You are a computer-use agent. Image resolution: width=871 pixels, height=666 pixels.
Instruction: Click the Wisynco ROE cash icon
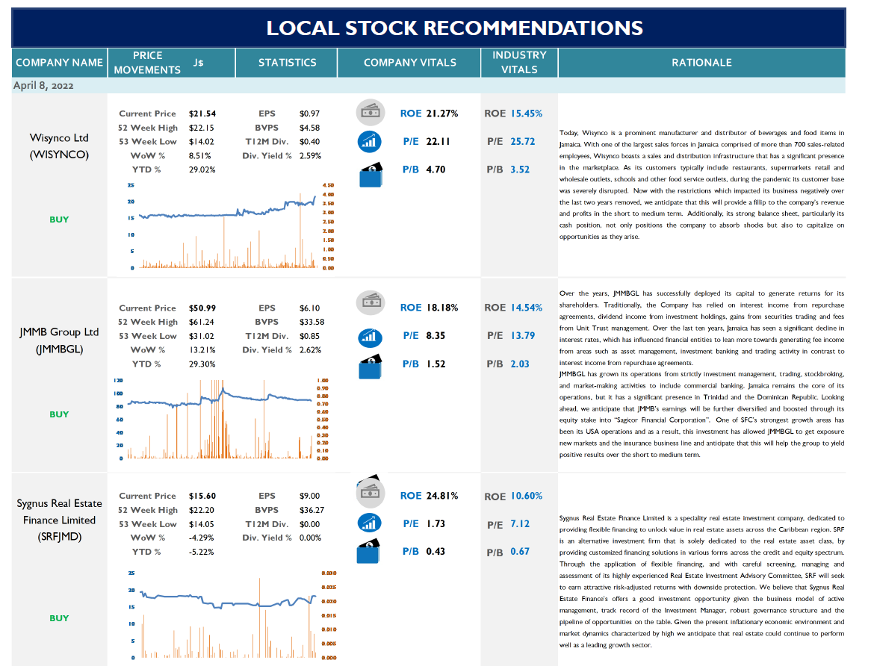click(371, 113)
